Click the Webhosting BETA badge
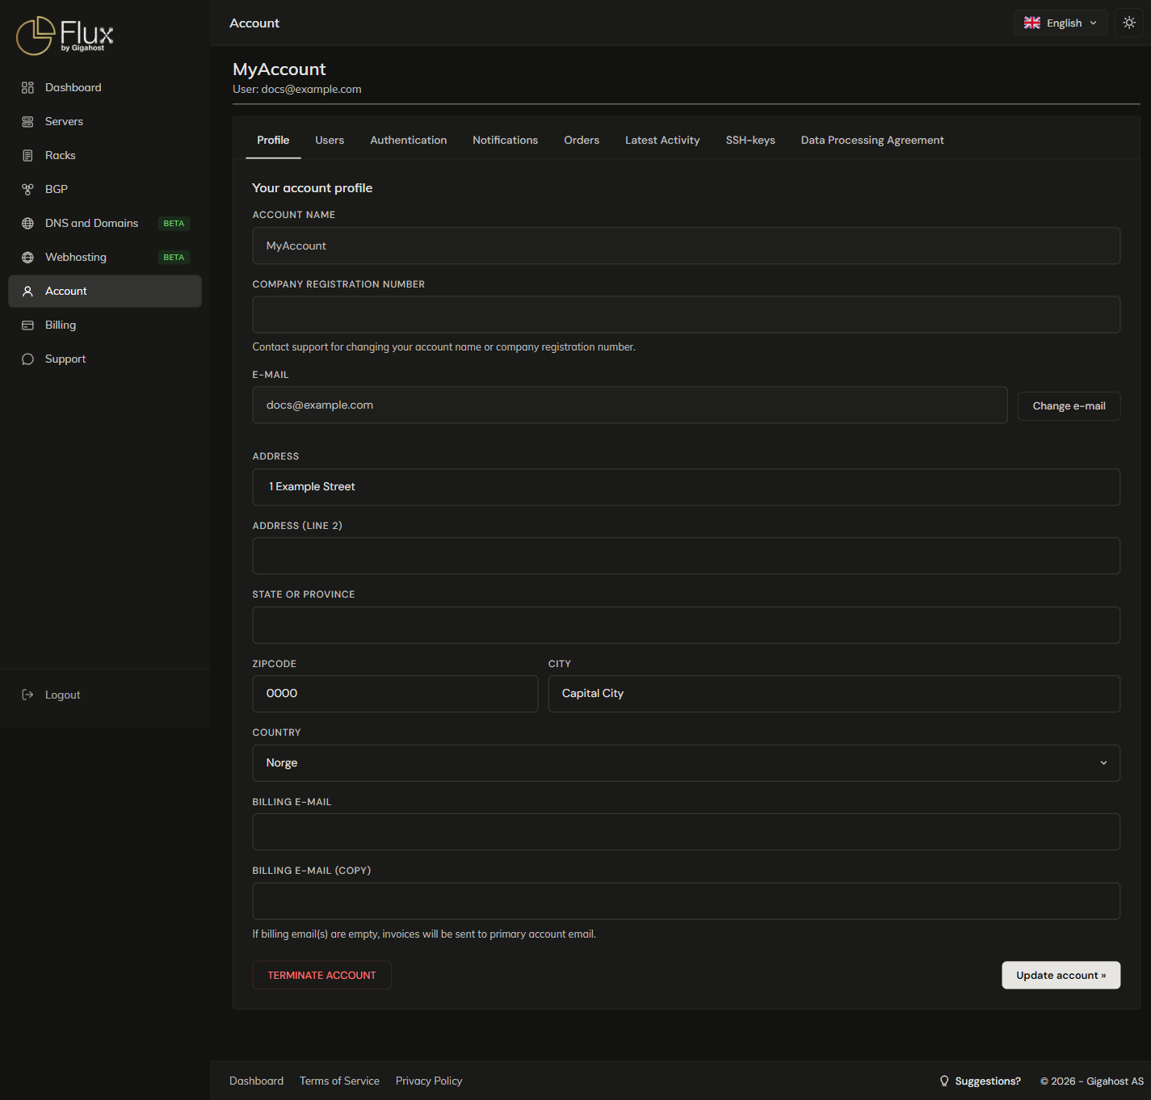Viewport: 1151px width, 1100px height. click(x=174, y=258)
